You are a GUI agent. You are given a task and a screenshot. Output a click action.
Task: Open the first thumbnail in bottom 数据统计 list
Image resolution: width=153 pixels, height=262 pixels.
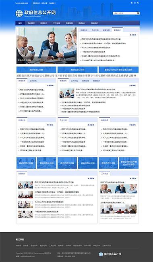tap(25, 185)
